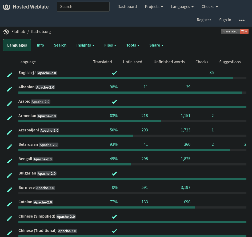Click the Weblate logo icon
The image size is (252, 237).
click(6, 7)
